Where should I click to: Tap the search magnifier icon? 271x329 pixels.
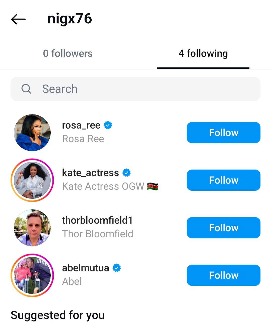pyautogui.click(x=26, y=89)
